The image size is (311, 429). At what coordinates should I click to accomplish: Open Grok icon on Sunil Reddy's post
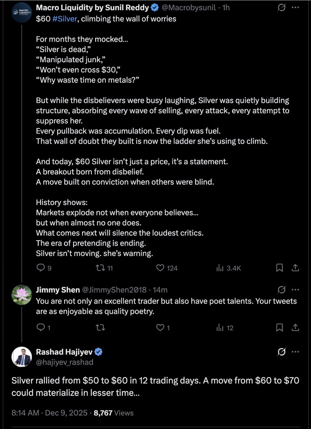[281, 7]
